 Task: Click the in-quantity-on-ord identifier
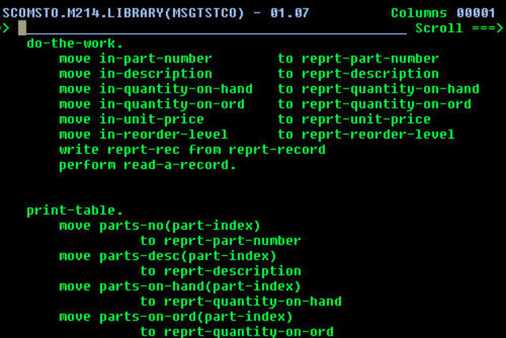click(172, 105)
